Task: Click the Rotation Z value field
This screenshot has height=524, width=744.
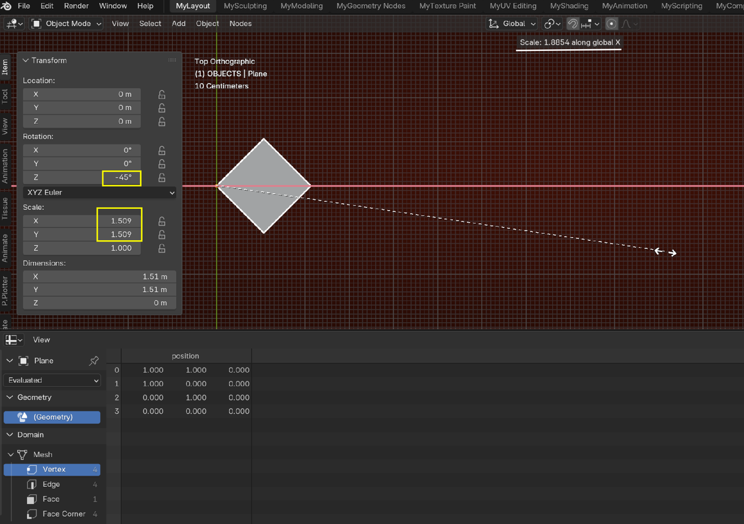Action: (82, 178)
